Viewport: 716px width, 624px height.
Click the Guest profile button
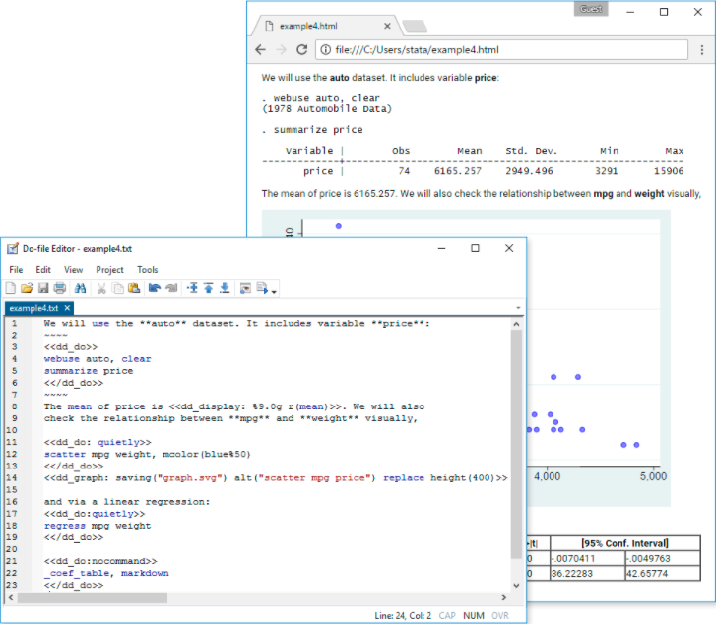pos(591,9)
